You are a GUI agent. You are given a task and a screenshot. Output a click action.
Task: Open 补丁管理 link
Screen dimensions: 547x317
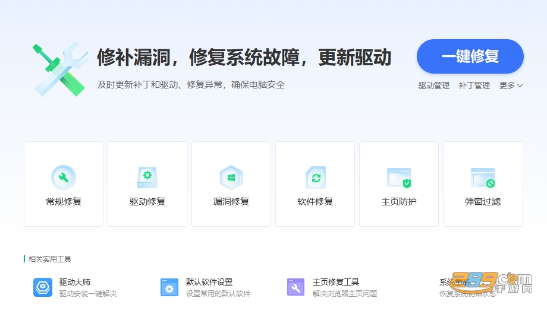474,85
